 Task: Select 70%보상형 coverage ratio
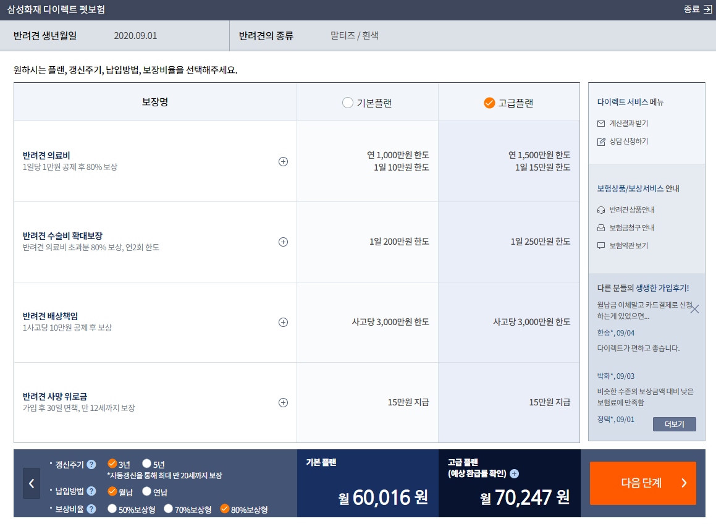169,509
